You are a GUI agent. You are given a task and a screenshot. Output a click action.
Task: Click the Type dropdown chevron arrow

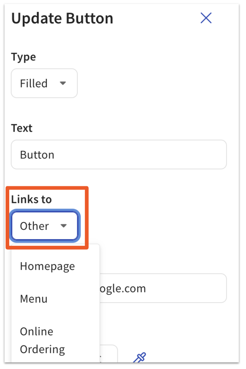click(x=63, y=83)
